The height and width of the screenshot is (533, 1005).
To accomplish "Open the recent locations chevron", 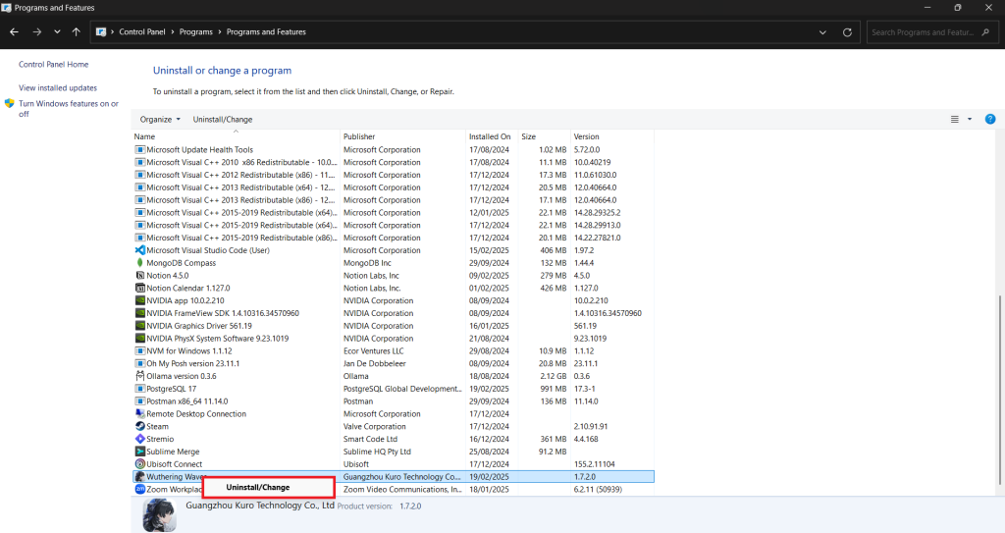I will (57, 32).
